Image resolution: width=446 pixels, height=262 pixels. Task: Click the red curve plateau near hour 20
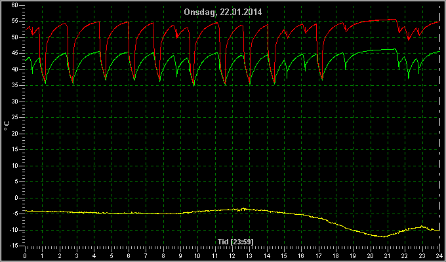[371, 20]
